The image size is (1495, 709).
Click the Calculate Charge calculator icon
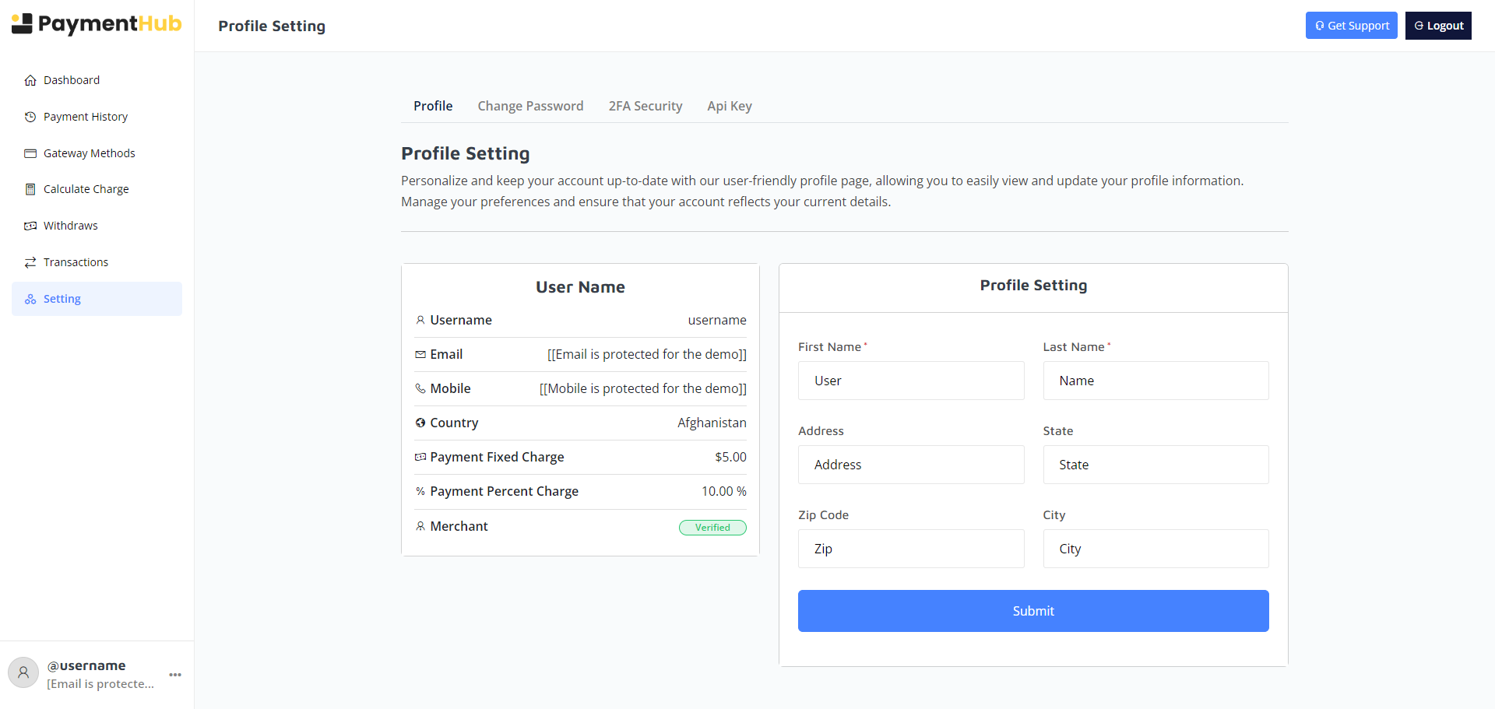tap(30, 189)
